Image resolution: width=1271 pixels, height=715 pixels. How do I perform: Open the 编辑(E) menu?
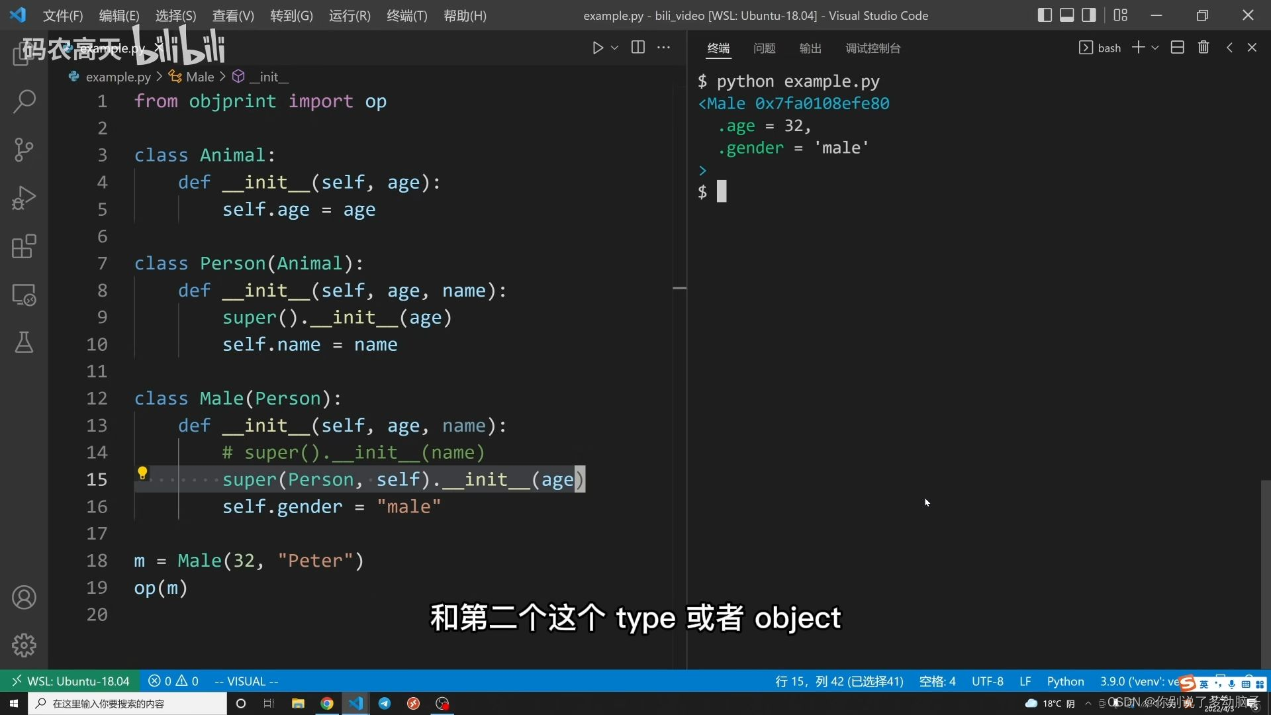pyautogui.click(x=119, y=15)
